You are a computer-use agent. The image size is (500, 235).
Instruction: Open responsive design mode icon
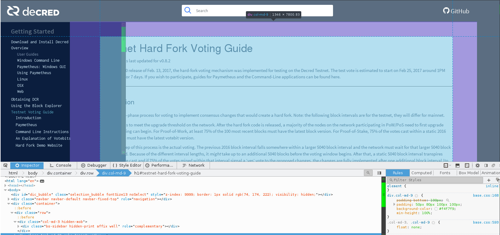point(467,165)
